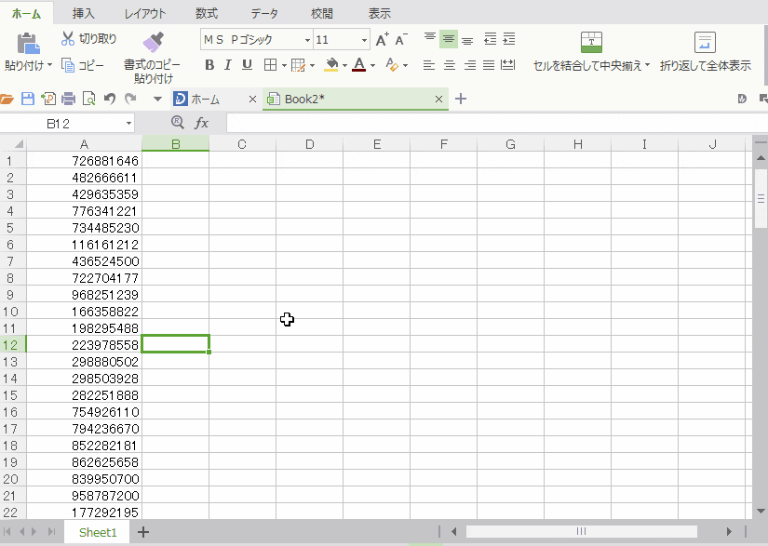Screen dimensions: 768x546
Task: Toggle underline formatting
Action: [x=248, y=64]
